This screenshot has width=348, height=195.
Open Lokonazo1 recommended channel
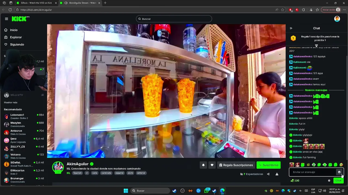[x=24, y=116]
